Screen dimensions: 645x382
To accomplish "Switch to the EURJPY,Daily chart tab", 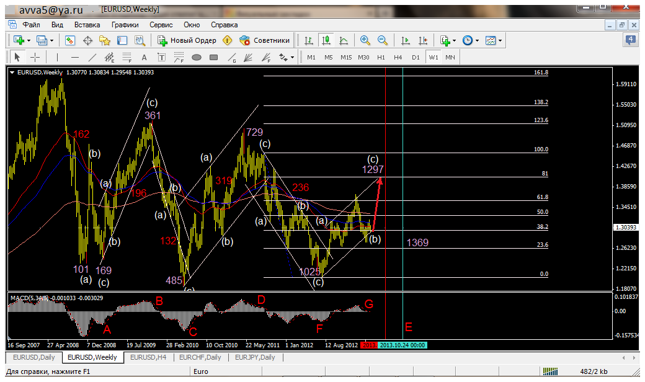I will pos(255,357).
